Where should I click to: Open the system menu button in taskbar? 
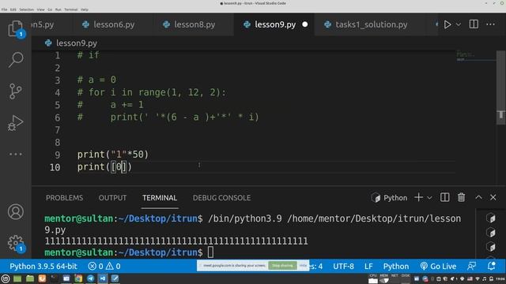point(6,278)
